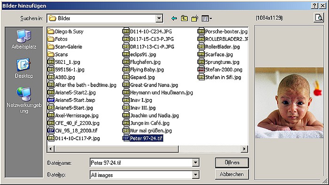Select Inav III.jpg
This screenshot has height=185, width=329.
click(139, 108)
